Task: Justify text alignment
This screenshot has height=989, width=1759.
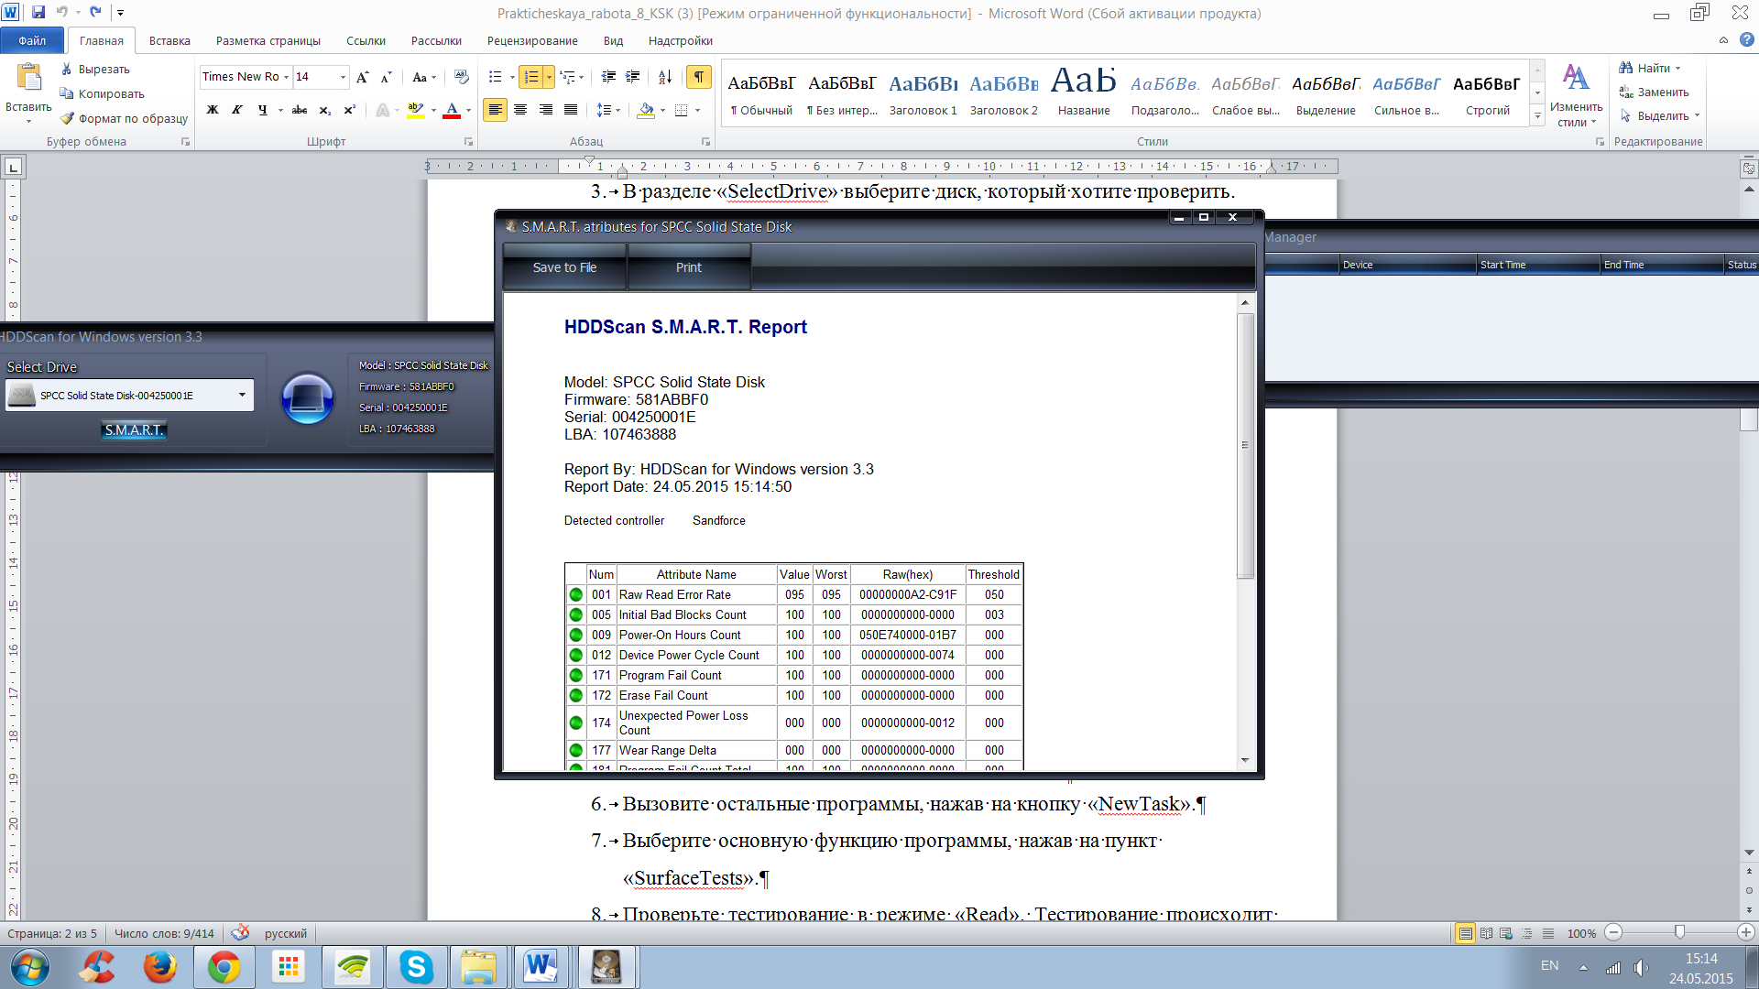Action: click(x=571, y=110)
